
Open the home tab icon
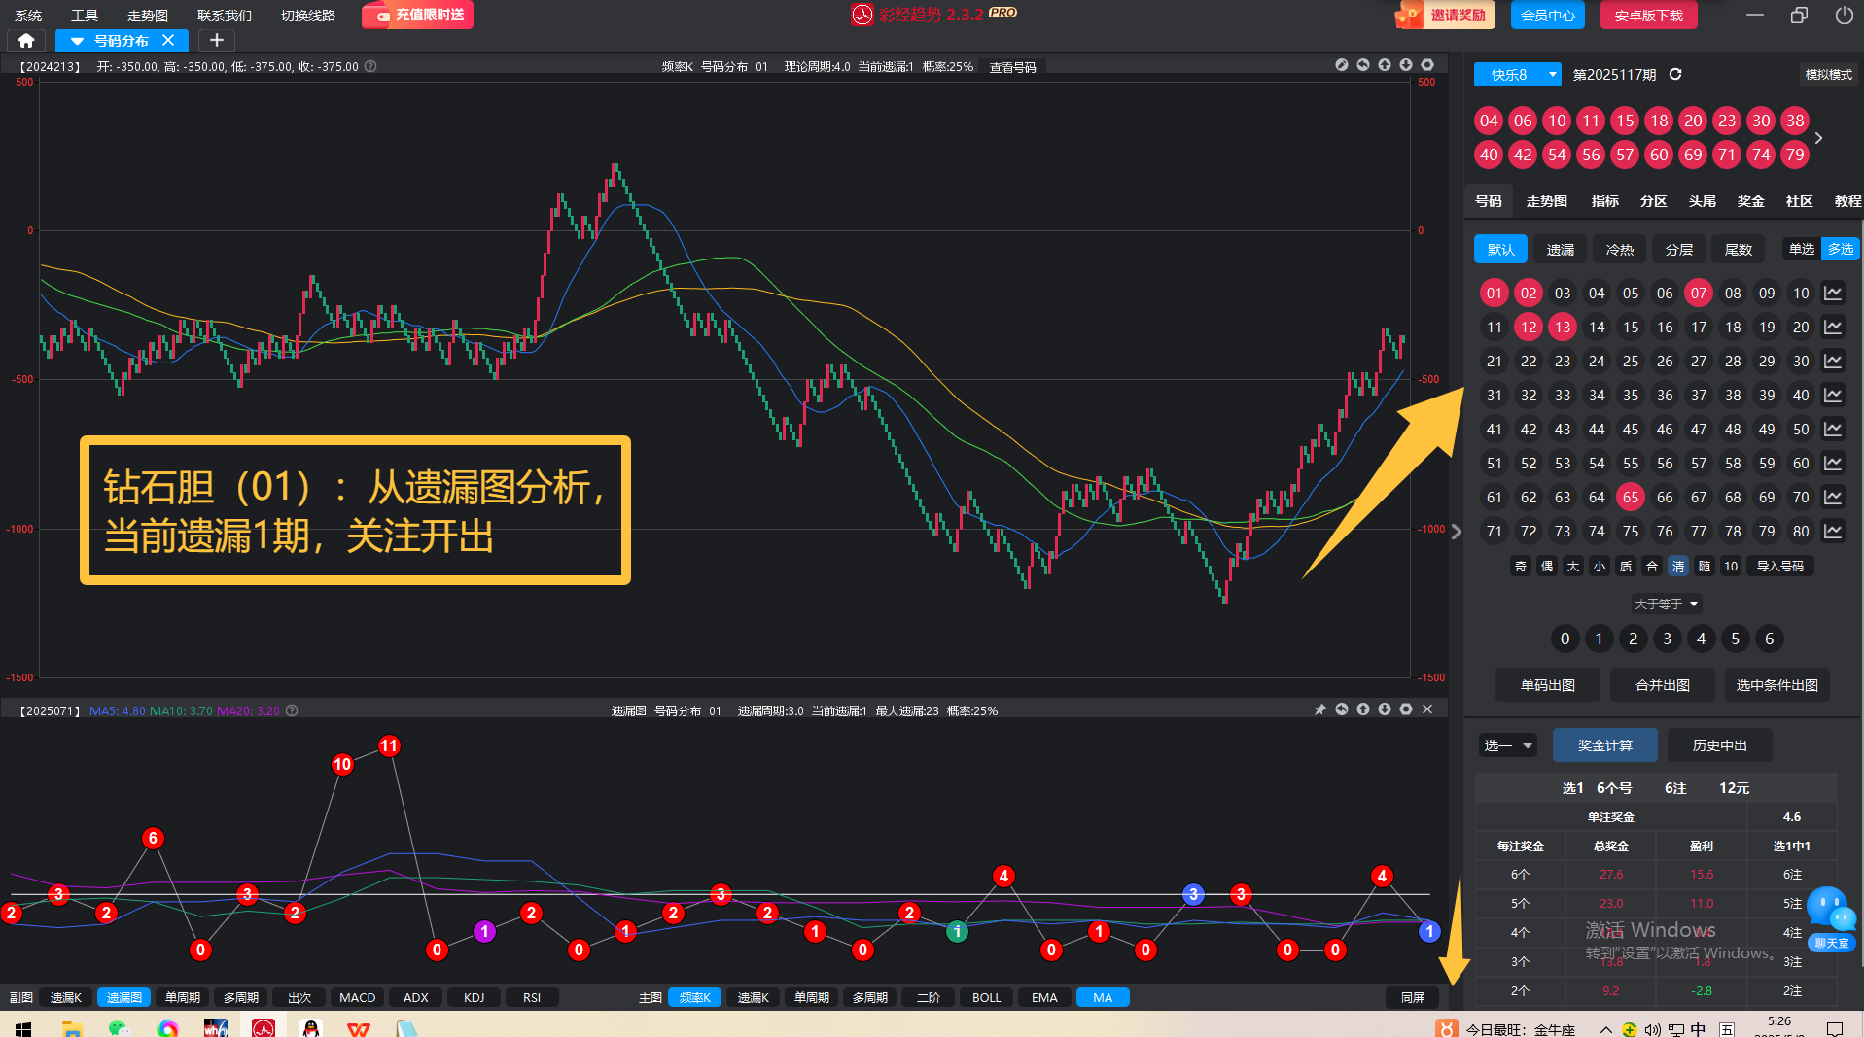[x=26, y=41]
